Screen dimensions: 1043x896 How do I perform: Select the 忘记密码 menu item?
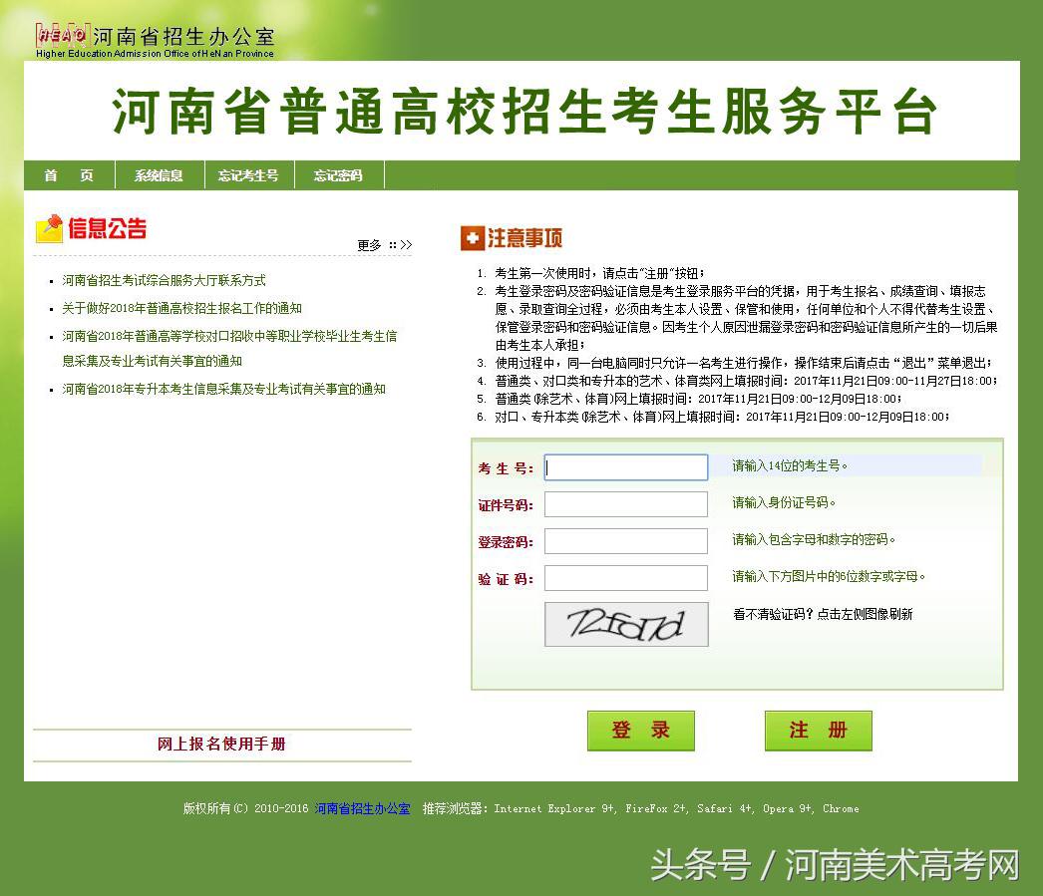point(337,174)
